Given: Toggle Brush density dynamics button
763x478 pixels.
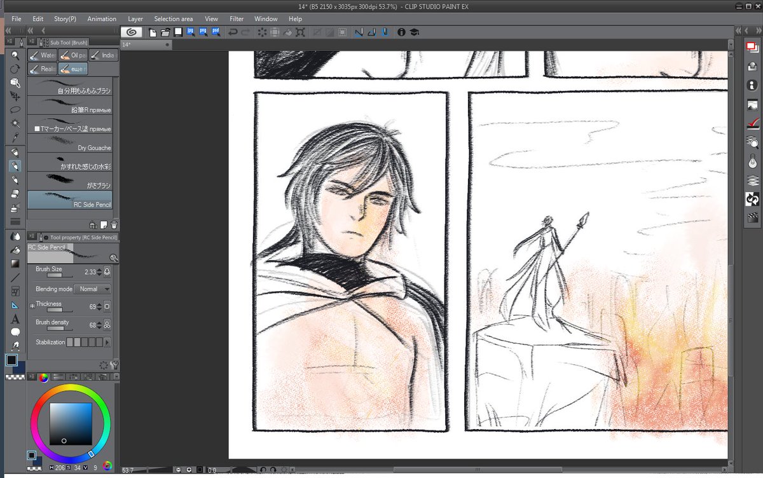Looking at the screenshot, I should (x=107, y=325).
